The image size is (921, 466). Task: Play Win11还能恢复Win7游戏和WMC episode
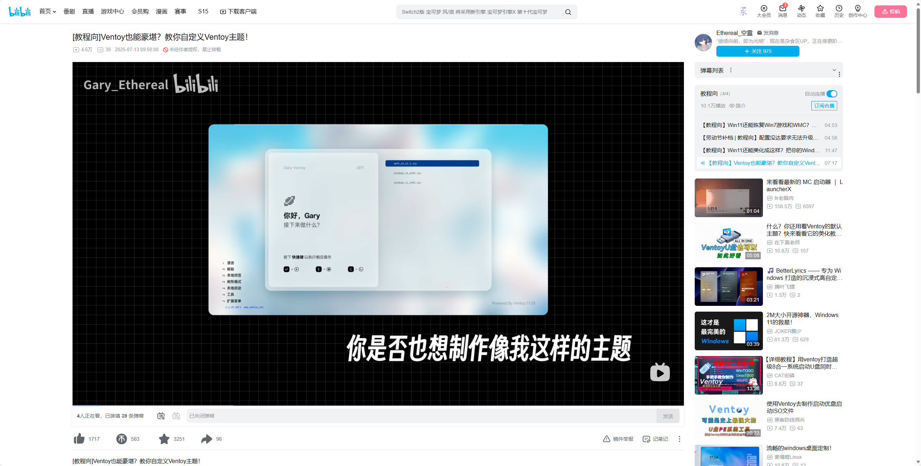769,125
